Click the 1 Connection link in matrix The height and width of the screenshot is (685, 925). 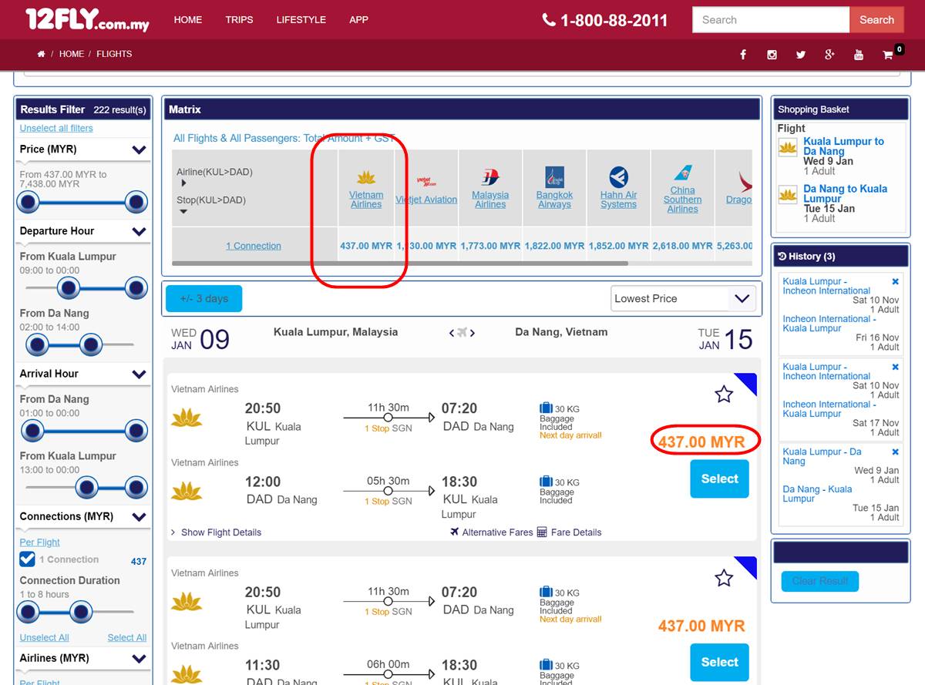(x=254, y=246)
